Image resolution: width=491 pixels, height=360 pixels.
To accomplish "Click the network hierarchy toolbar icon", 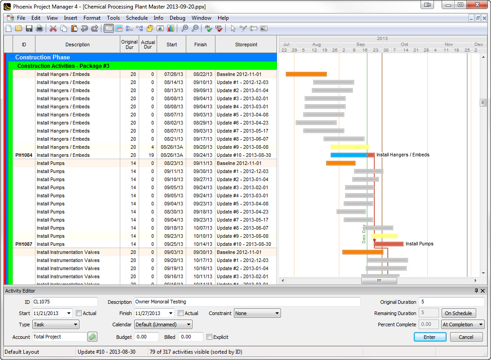I will (x=140, y=28).
